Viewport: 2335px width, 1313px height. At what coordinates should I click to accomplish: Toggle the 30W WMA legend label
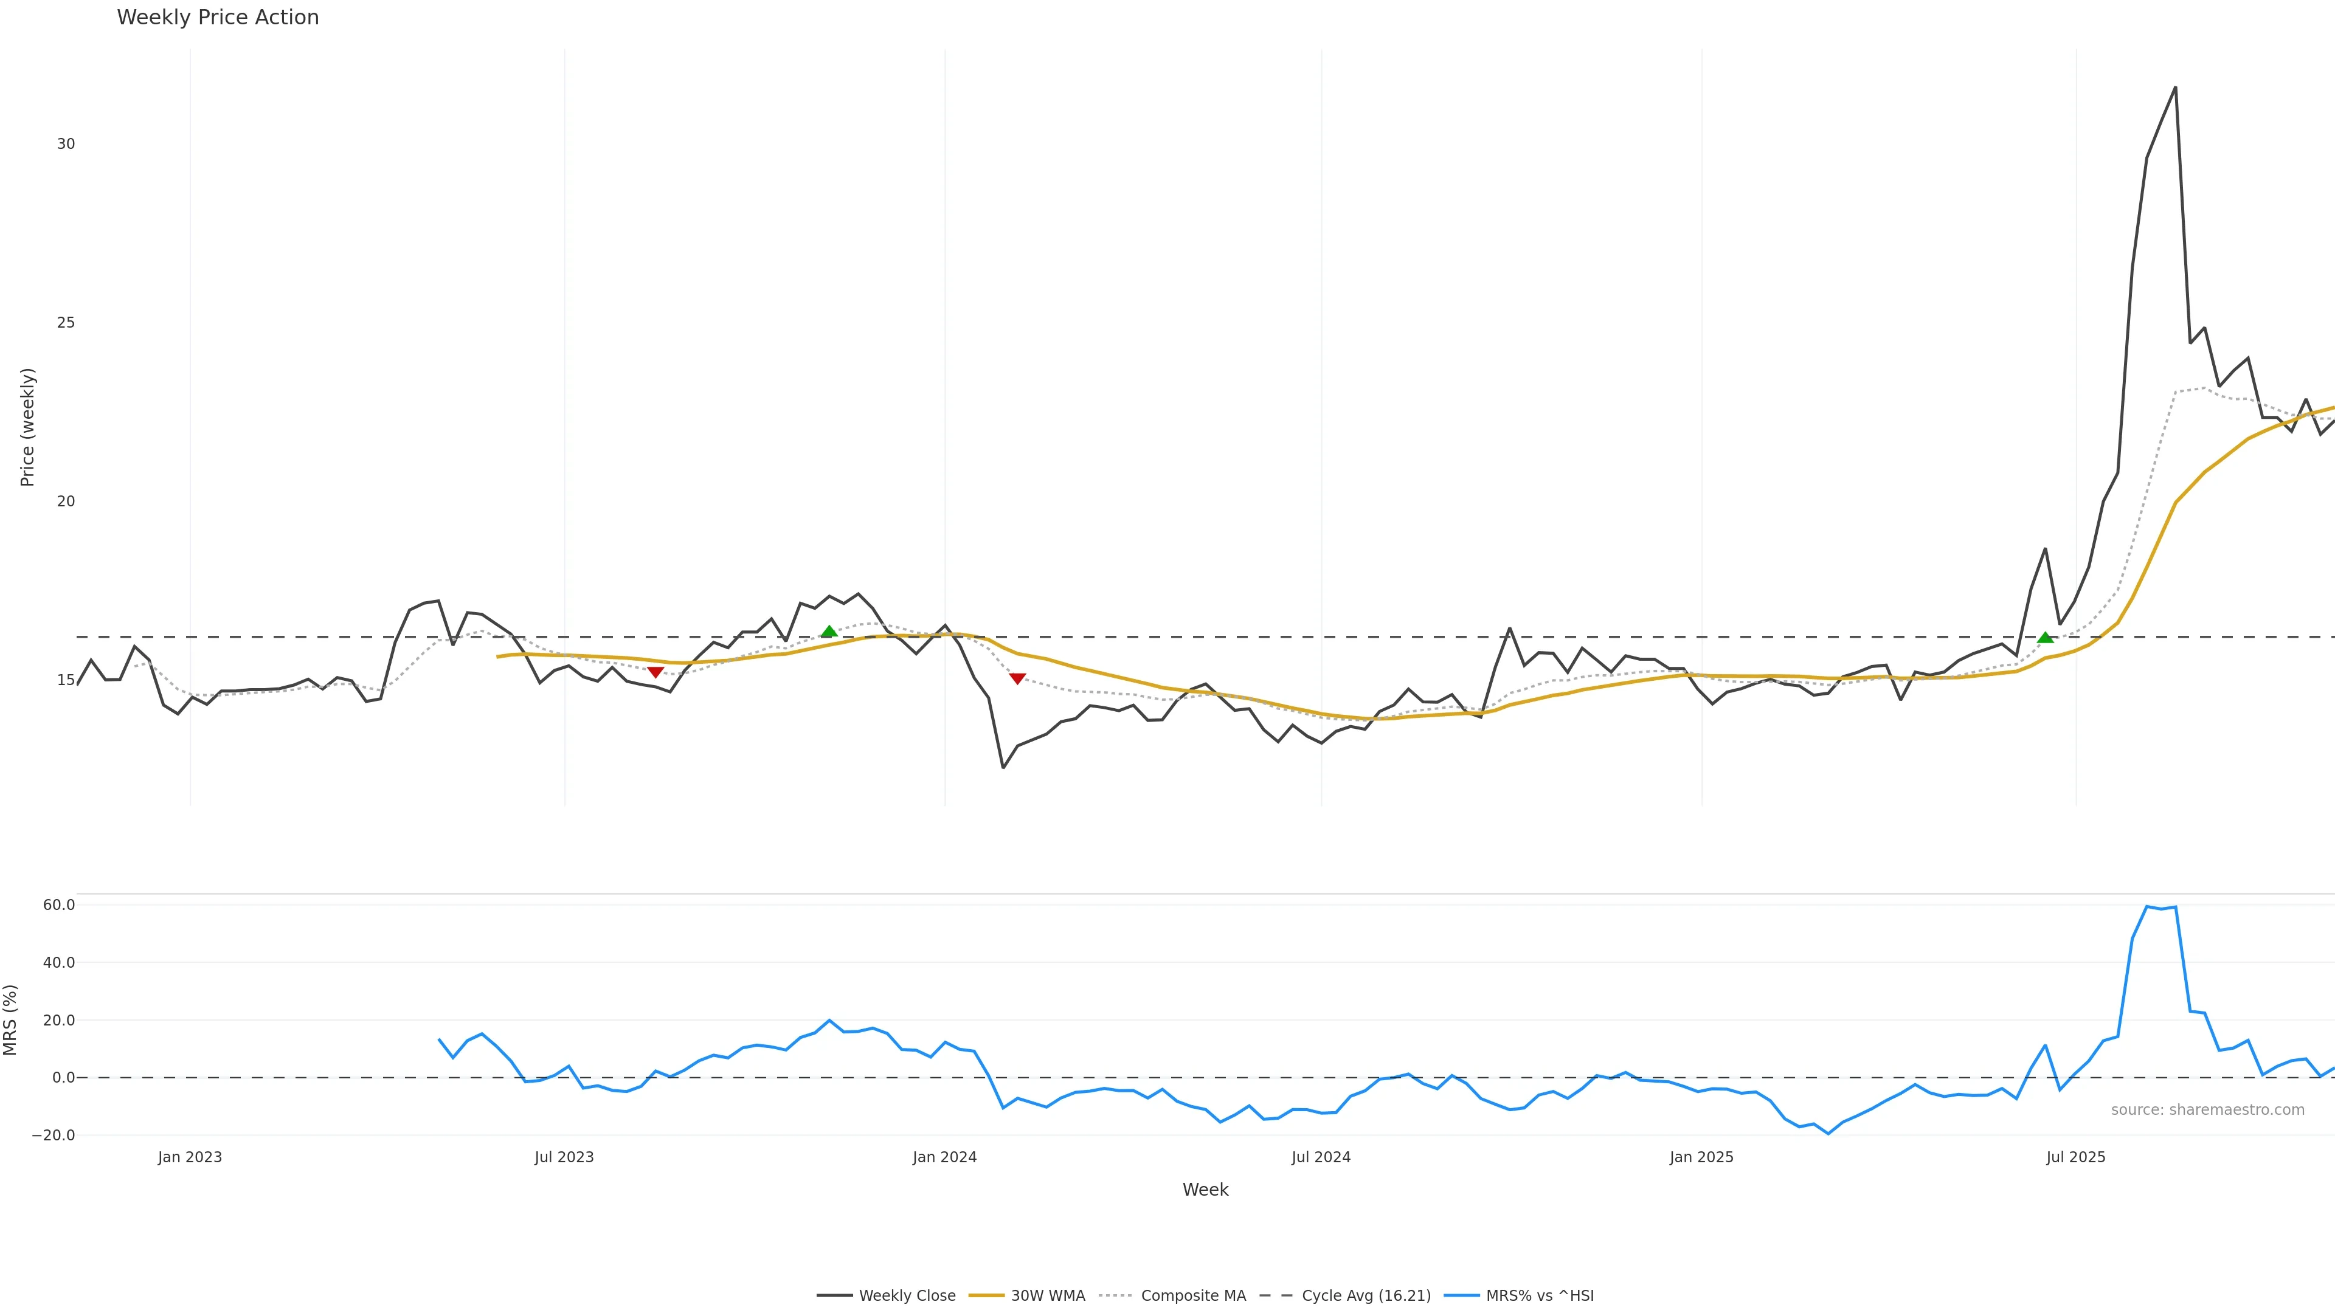(x=1048, y=1296)
